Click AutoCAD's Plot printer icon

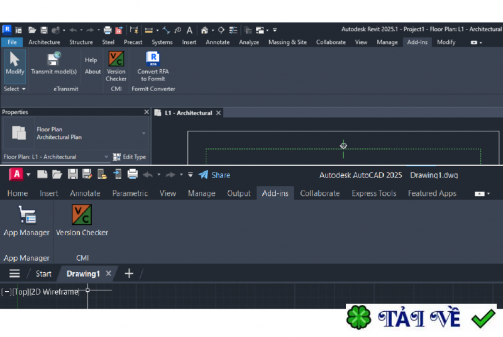click(x=133, y=174)
